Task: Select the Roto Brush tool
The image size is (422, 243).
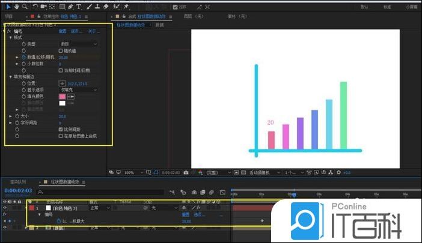Action: (x=117, y=7)
